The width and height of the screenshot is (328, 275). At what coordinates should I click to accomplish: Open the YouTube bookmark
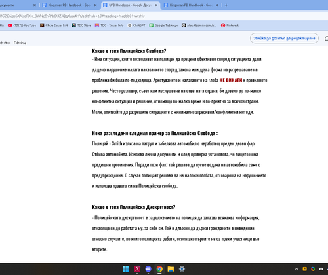click(22, 26)
